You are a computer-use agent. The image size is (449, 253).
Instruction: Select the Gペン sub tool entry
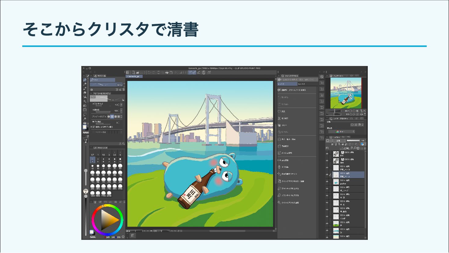pos(107,85)
